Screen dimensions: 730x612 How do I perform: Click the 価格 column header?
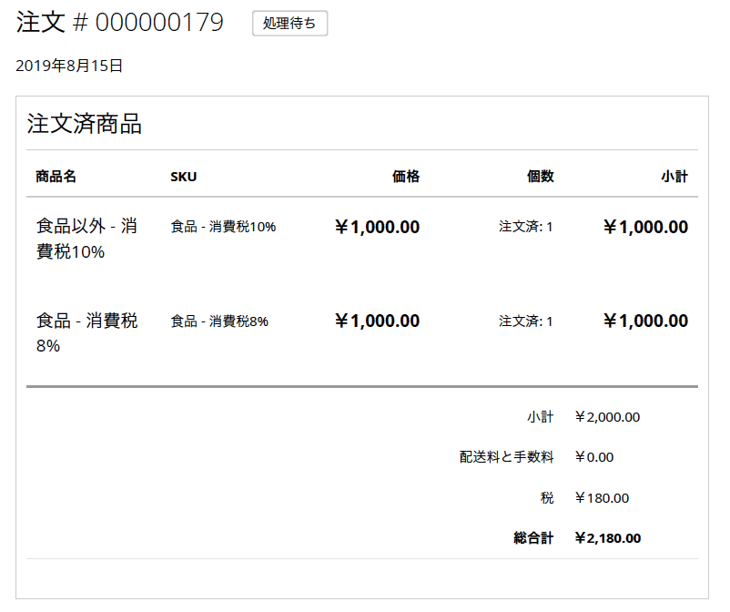tap(406, 177)
